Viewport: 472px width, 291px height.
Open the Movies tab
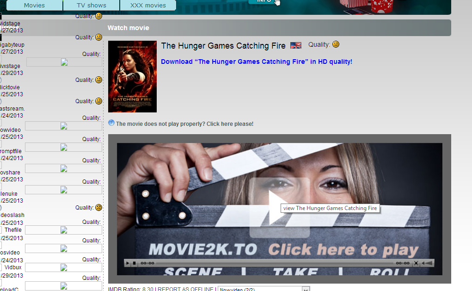34,6
